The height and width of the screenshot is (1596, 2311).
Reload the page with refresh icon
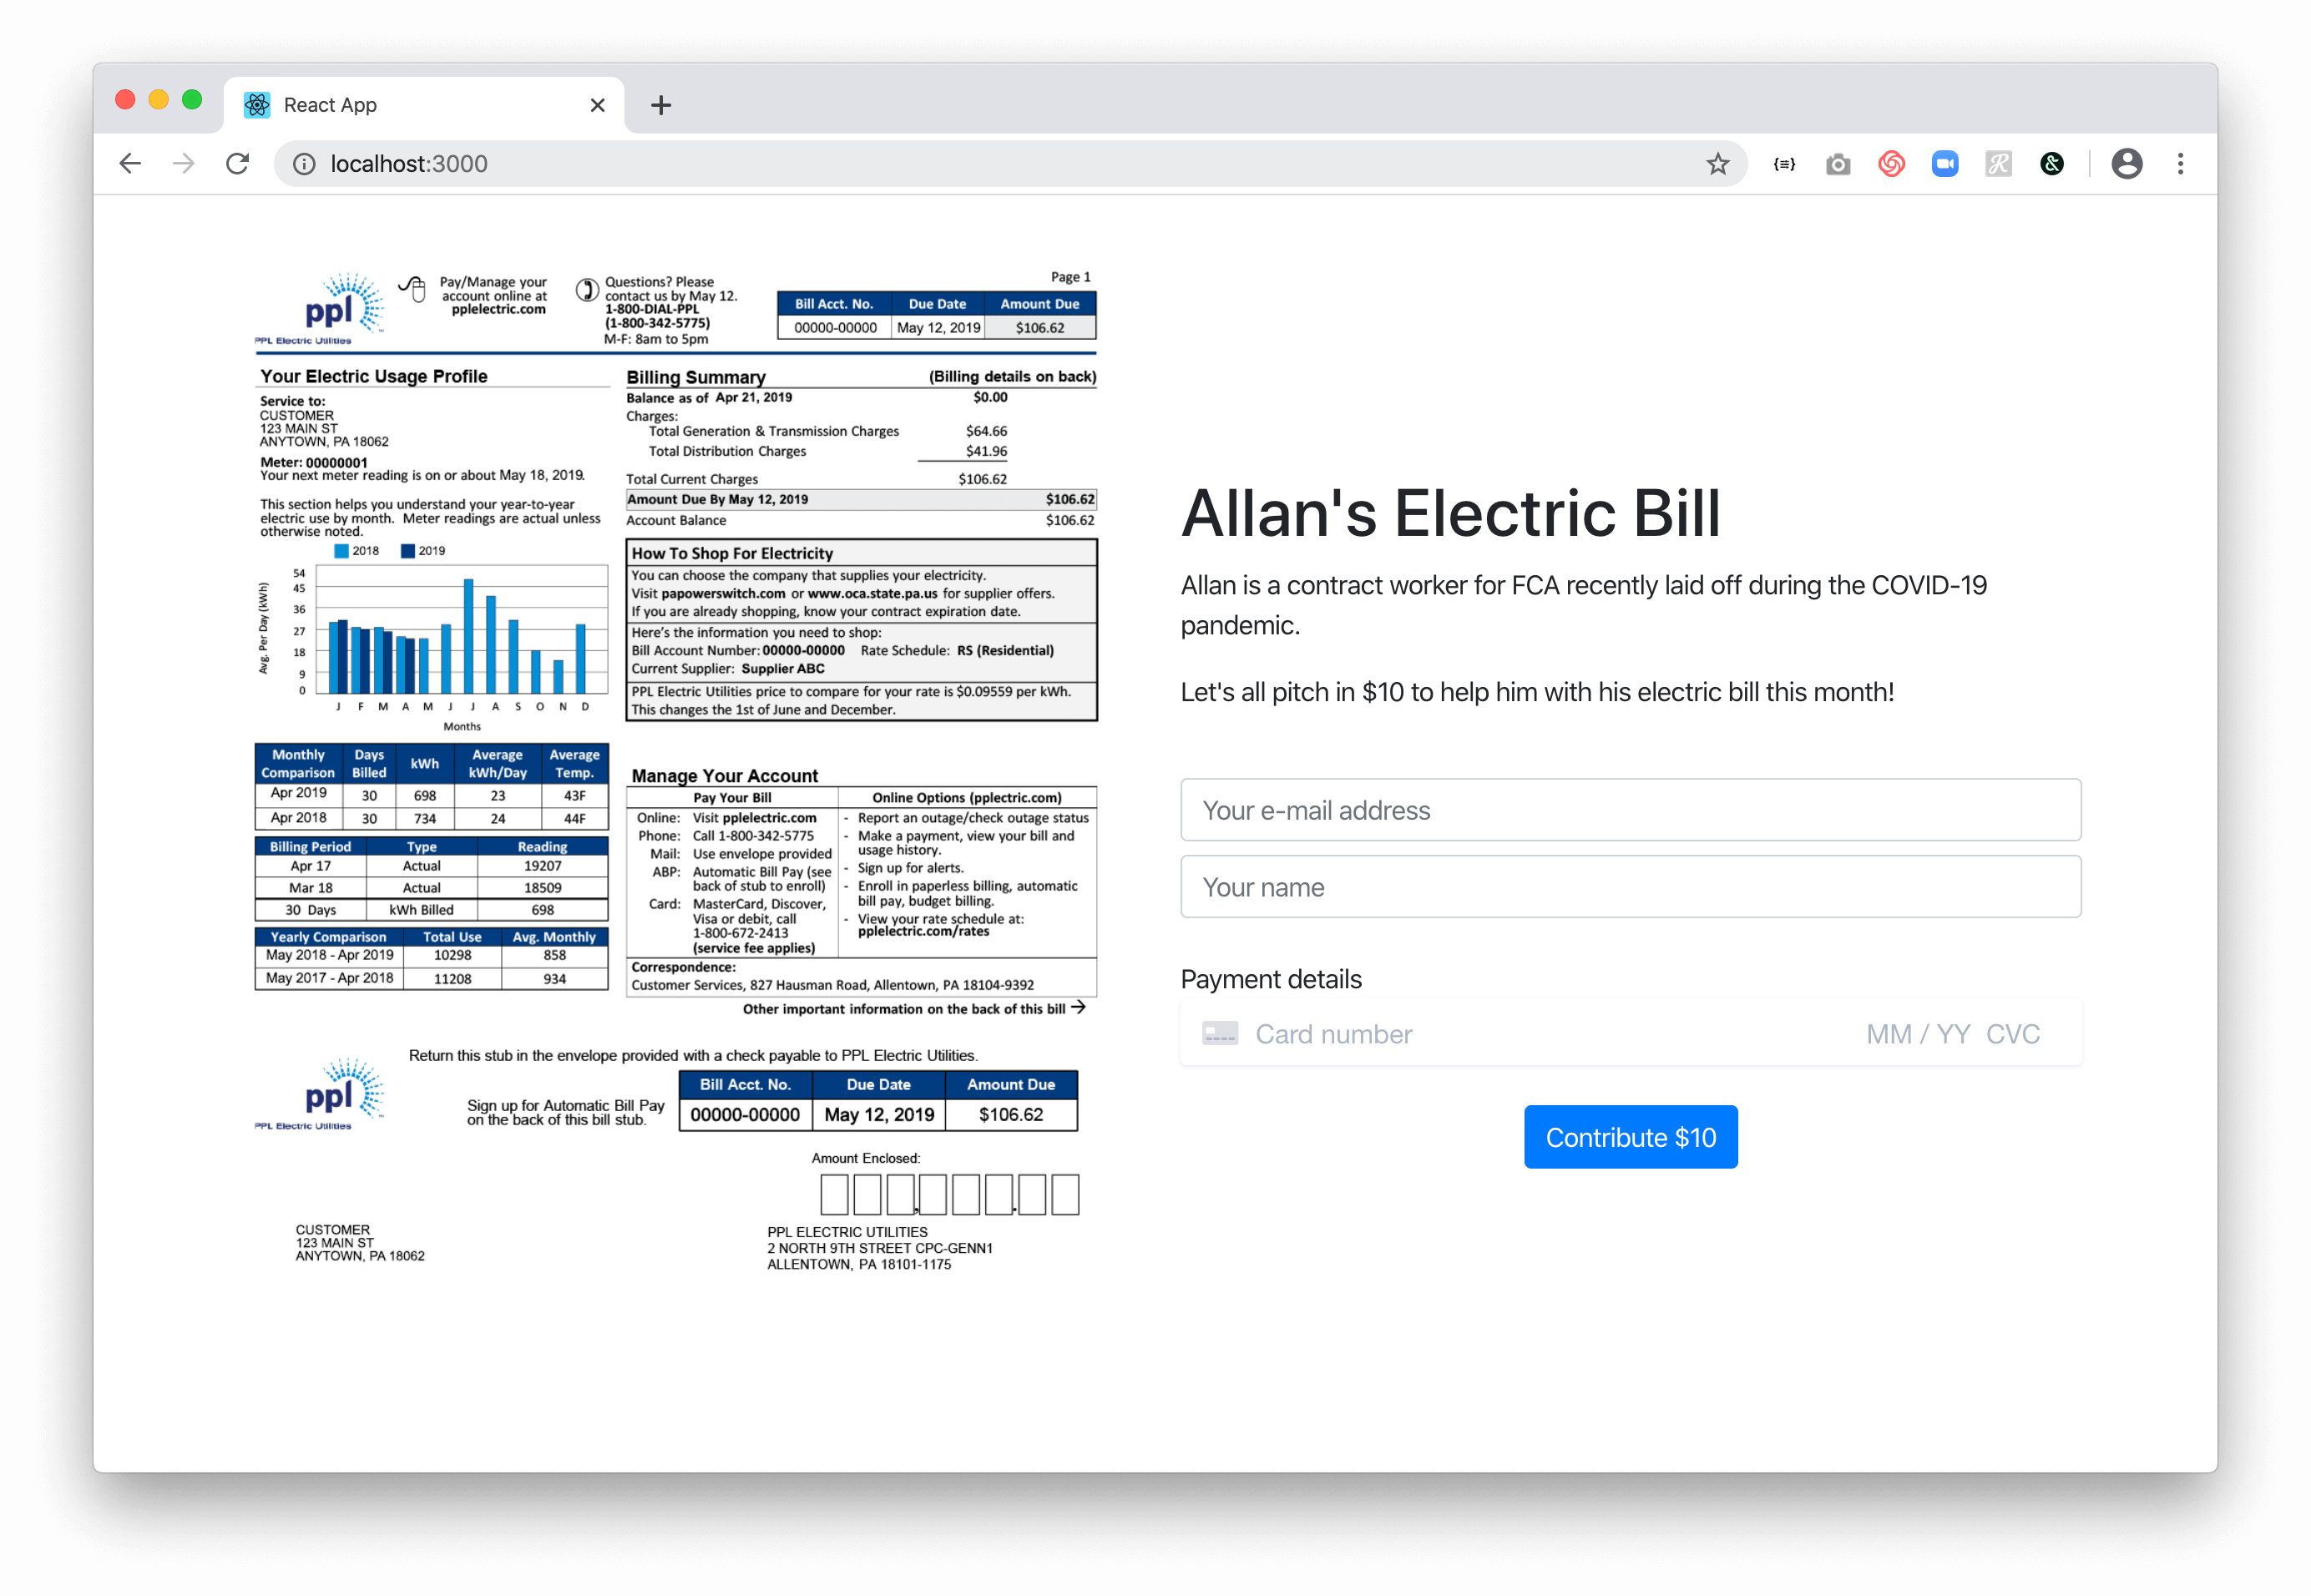(238, 164)
